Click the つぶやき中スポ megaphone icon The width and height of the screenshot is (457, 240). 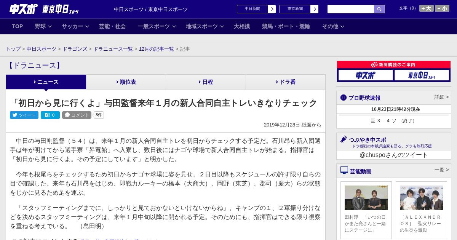[344, 139]
